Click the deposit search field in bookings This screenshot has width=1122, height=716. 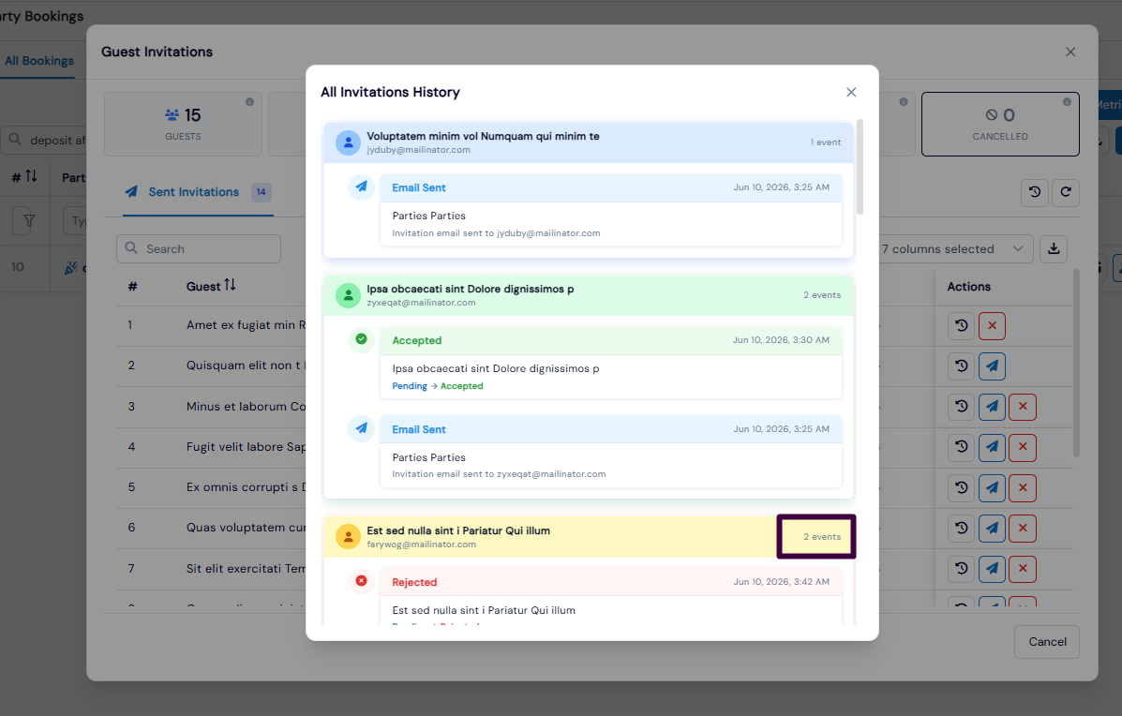[x=44, y=141]
